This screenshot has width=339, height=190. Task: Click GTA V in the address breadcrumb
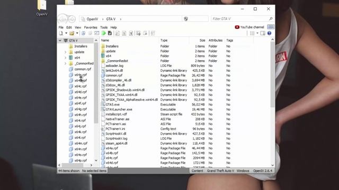coord(111,19)
